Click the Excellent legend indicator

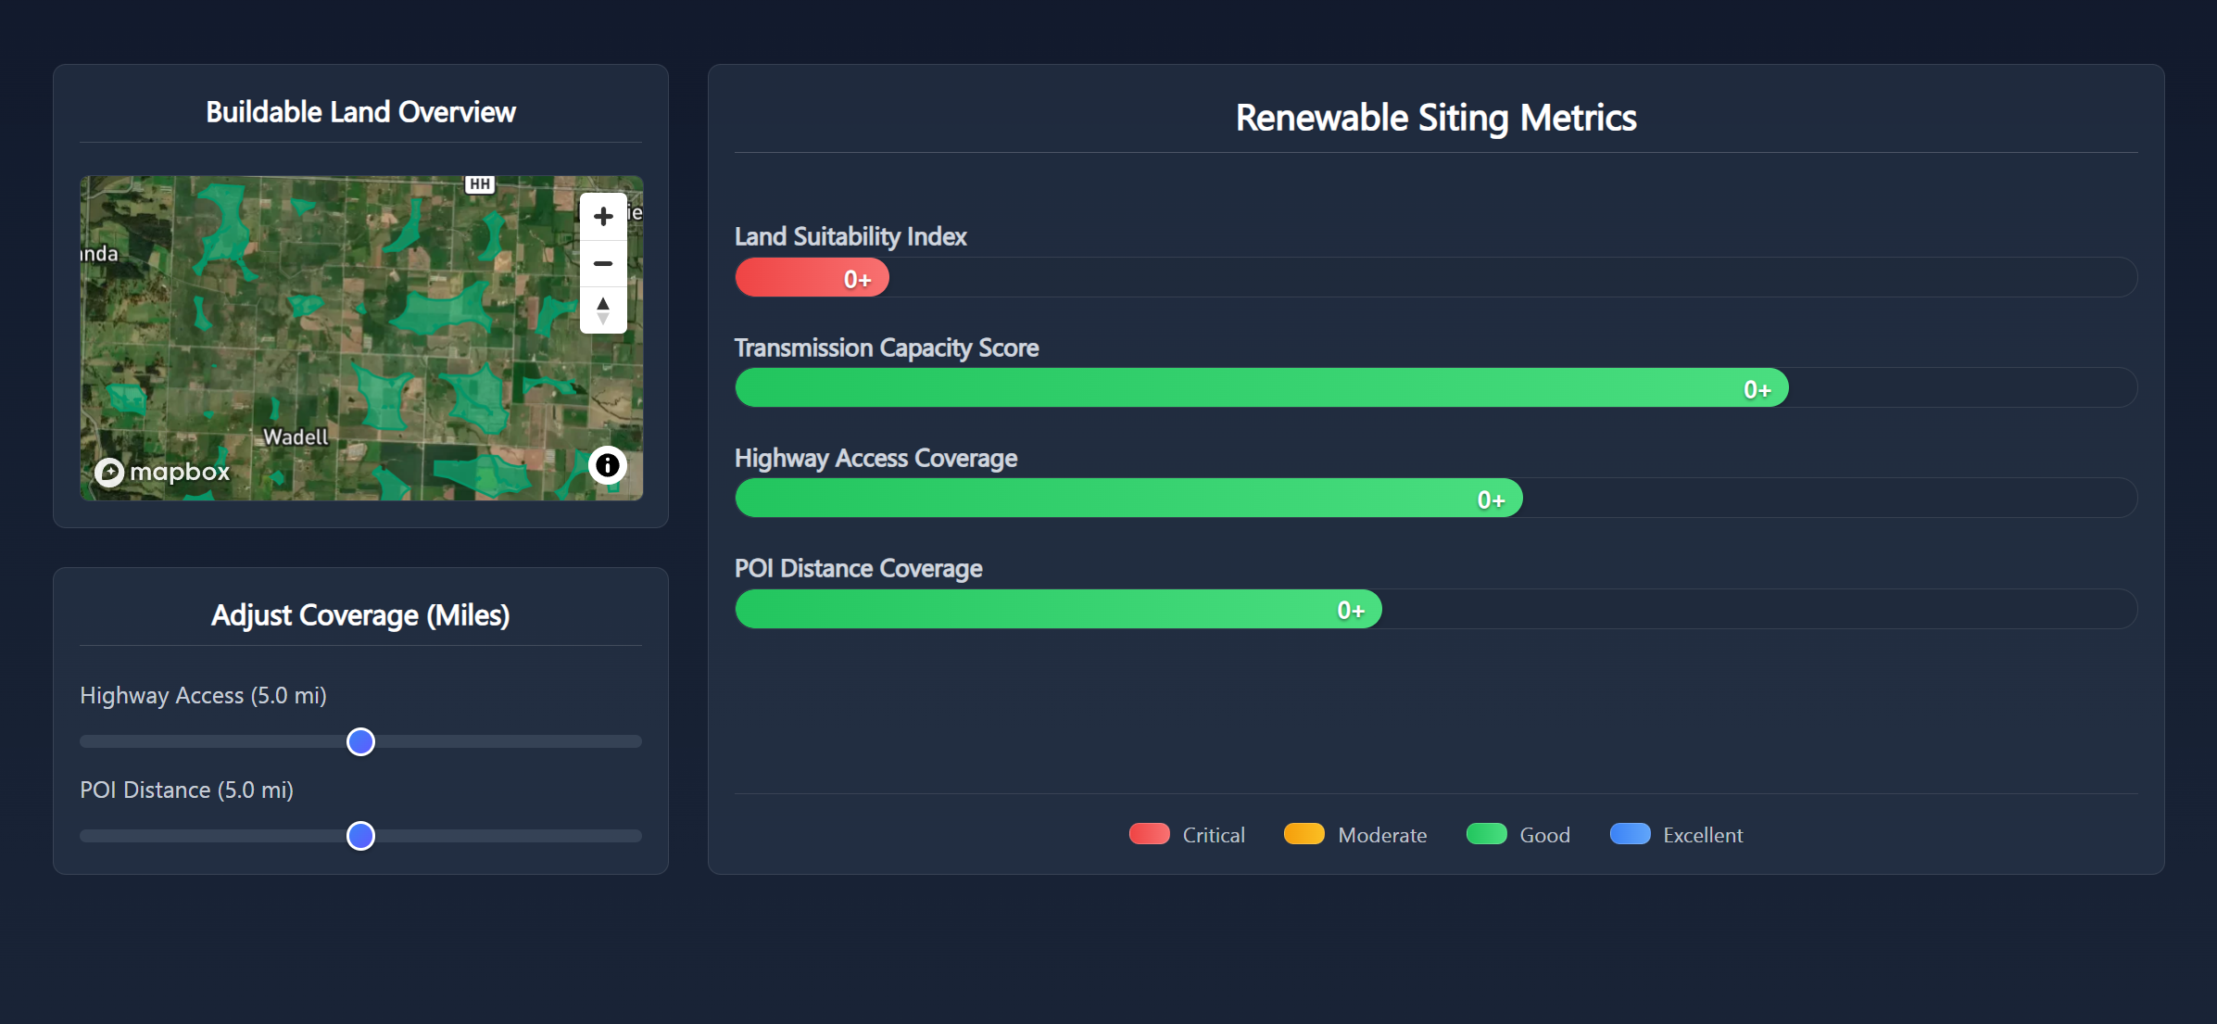tap(1630, 834)
